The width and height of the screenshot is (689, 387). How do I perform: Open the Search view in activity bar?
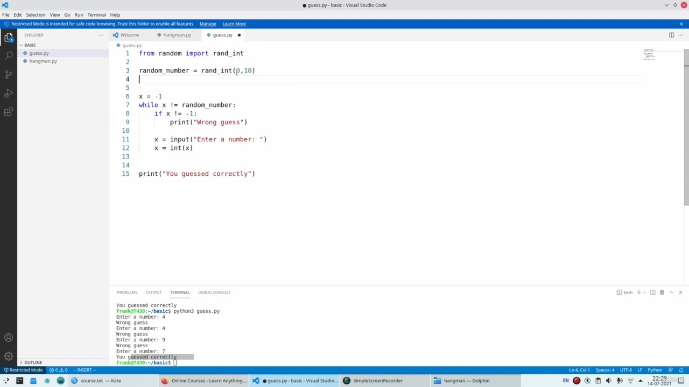pyautogui.click(x=9, y=56)
